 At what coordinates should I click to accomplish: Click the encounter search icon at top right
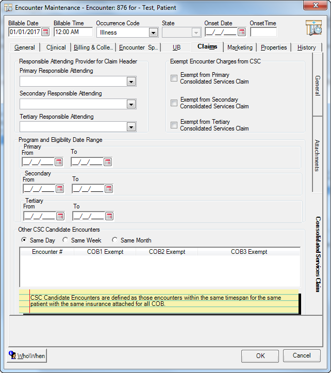coord(313,28)
